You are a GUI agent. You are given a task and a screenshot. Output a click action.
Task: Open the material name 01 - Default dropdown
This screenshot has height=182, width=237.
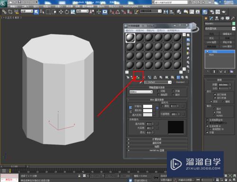pyautogui.click(x=158, y=82)
